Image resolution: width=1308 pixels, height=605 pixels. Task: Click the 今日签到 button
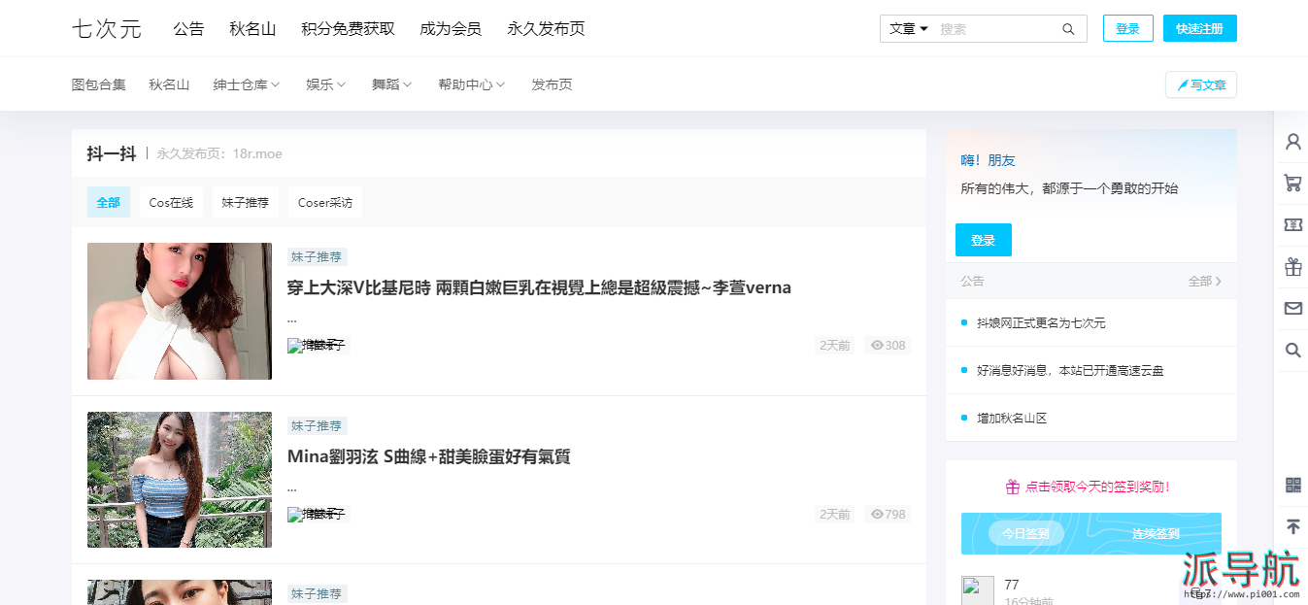pos(1025,533)
